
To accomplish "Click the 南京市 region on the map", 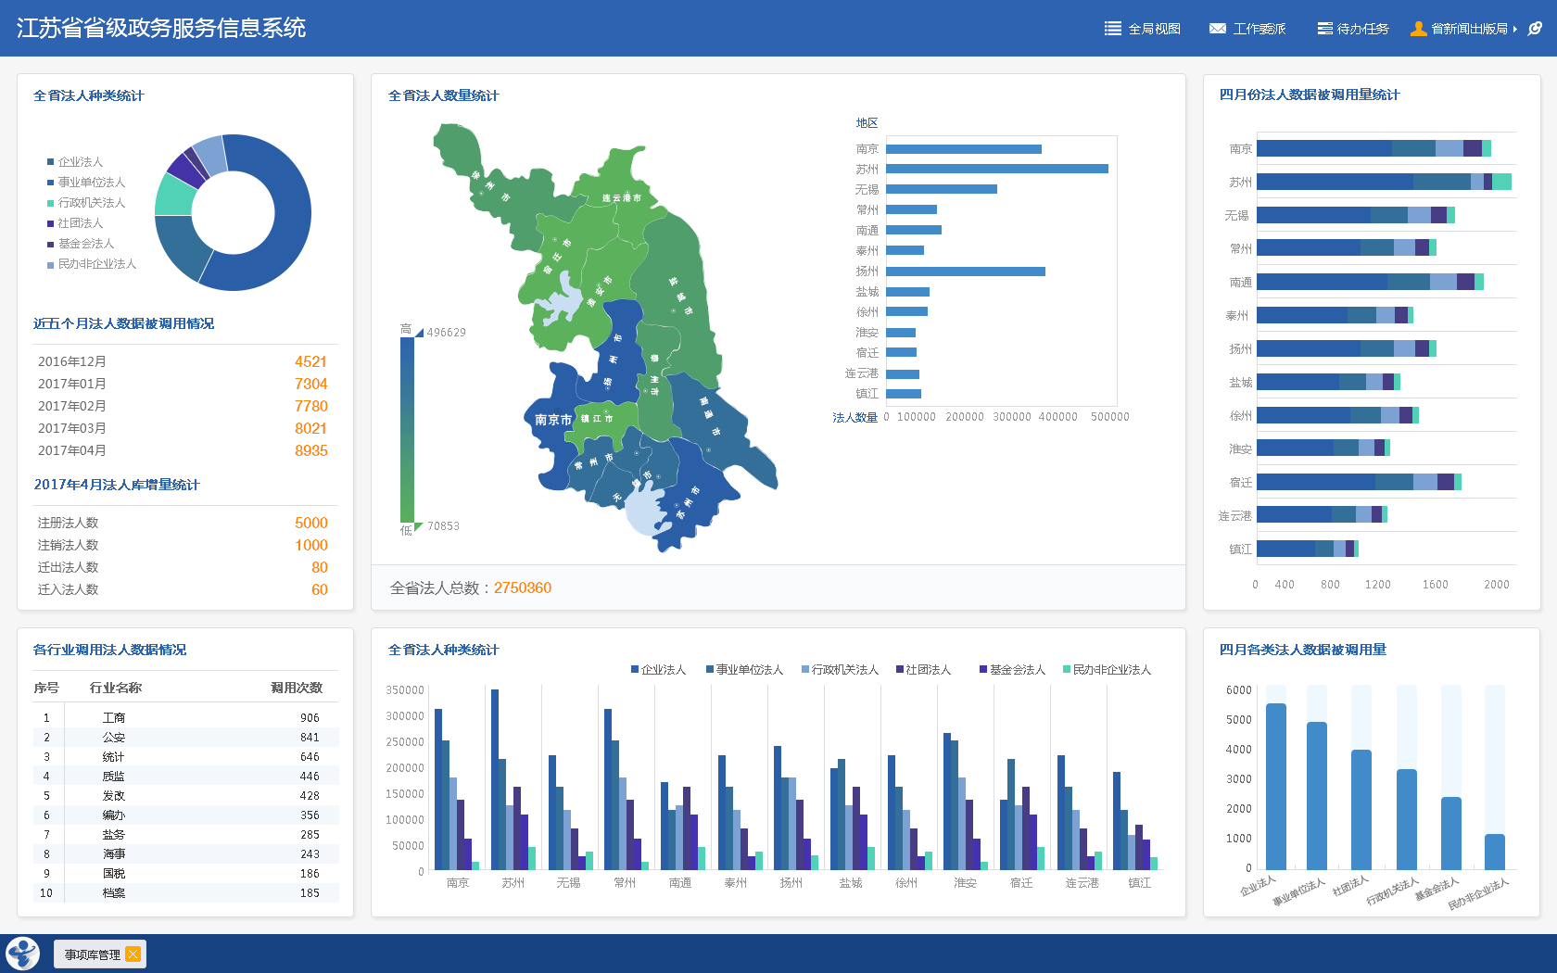I will [x=551, y=420].
